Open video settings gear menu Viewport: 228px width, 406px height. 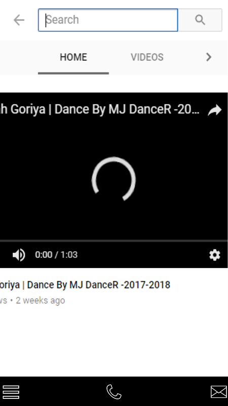(215, 255)
